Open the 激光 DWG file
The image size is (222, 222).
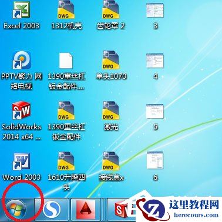pyautogui.click(x=110, y=110)
